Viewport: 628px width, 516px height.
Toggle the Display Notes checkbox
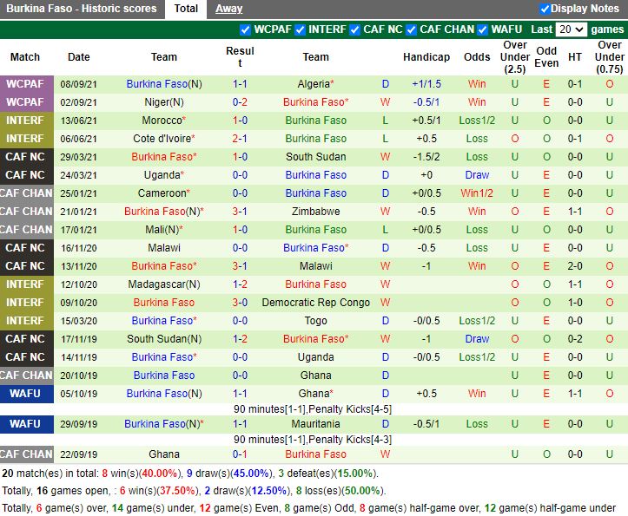pyautogui.click(x=545, y=9)
